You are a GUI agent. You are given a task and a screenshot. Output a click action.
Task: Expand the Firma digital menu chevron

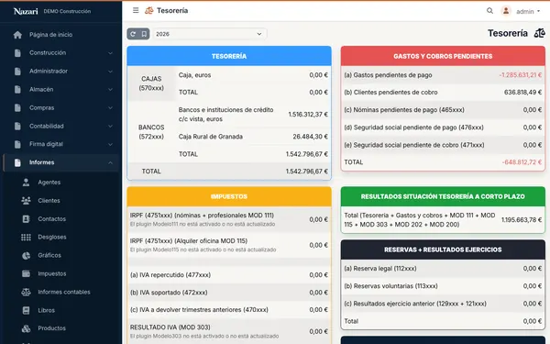(x=110, y=144)
